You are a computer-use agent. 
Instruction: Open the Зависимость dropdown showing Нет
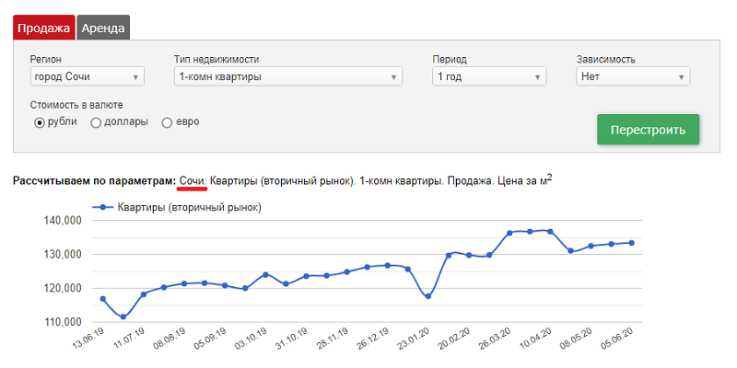tap(633, 77)
